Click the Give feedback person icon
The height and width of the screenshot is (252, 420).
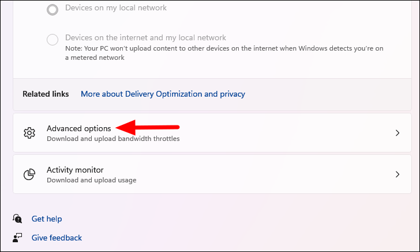click(17, 238)
